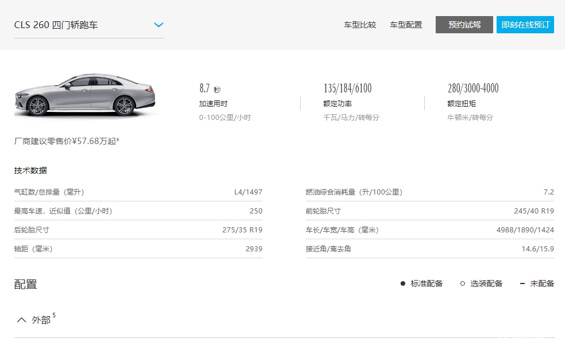
Task: Select the 额定功率 135/184/6100 value
Action: (x=348, y=88)
